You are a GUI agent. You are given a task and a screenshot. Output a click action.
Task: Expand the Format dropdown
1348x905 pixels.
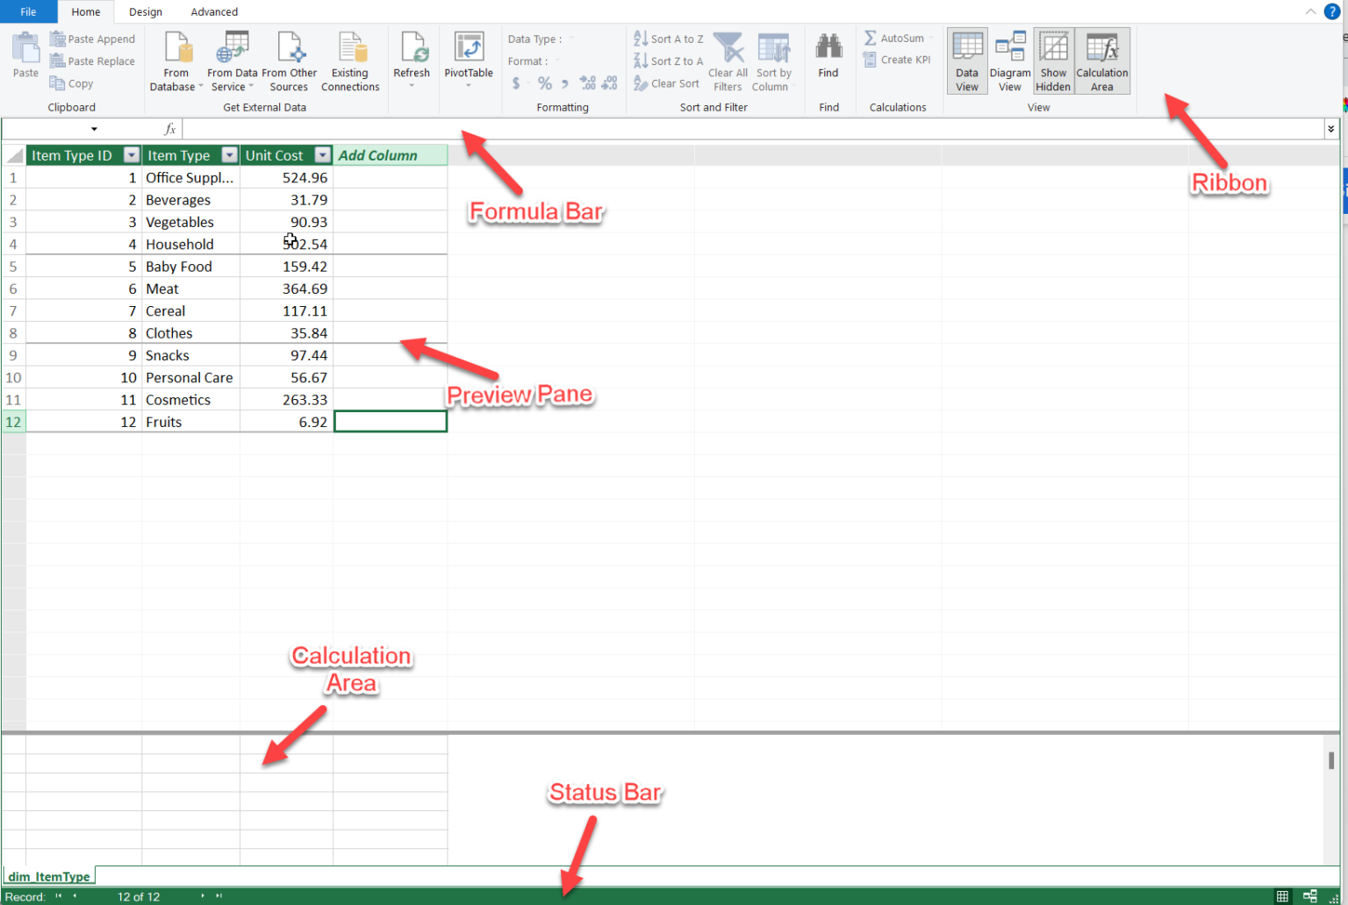pyautogui.click(x=561, y=61)
